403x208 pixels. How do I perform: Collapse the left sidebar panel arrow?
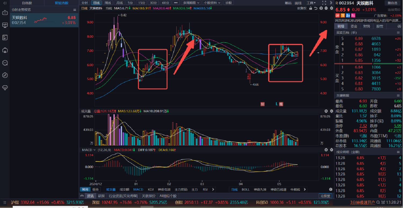(5, 3)
